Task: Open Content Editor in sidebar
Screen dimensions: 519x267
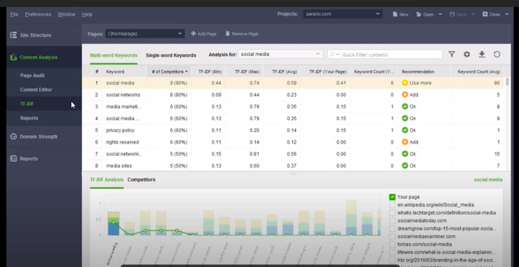Action: (36, 90)
